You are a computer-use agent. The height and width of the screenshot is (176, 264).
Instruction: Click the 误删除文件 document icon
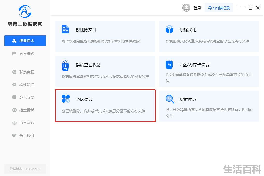tap(65, 29)
